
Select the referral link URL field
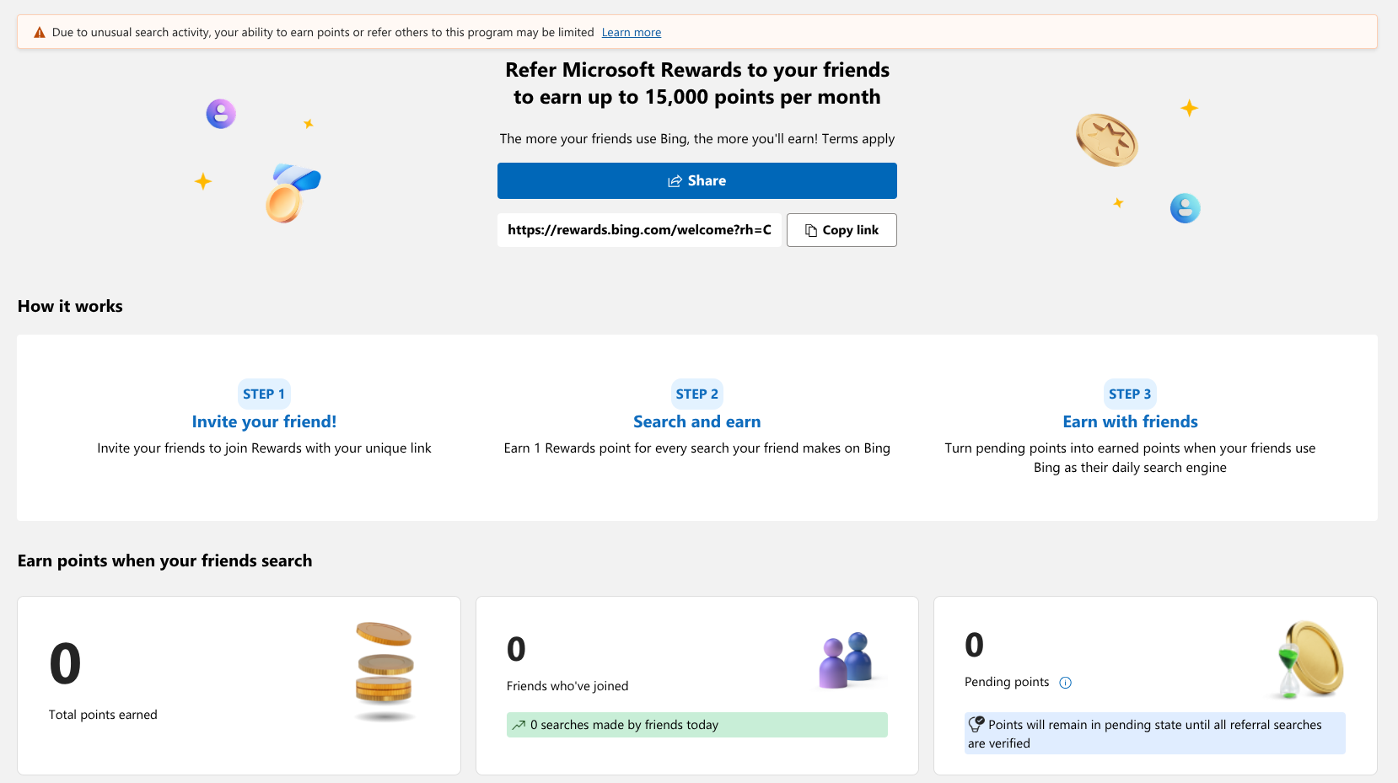click(638, 229)
